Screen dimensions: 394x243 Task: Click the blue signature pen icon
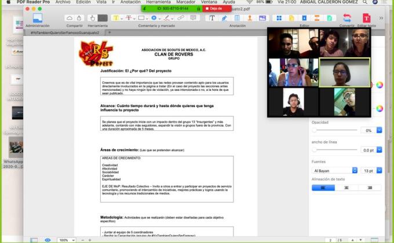pyautogui.click(x=224, y=18)
